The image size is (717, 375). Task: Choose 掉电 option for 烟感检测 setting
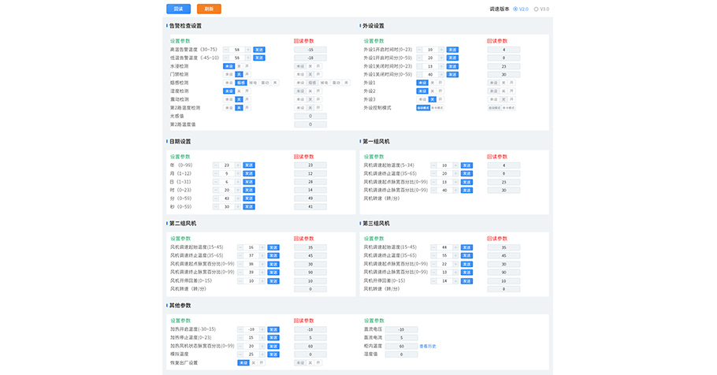[x=253, y=82]
